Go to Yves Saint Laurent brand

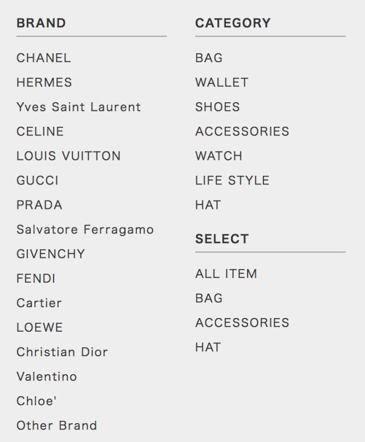[x=79, y=107]
